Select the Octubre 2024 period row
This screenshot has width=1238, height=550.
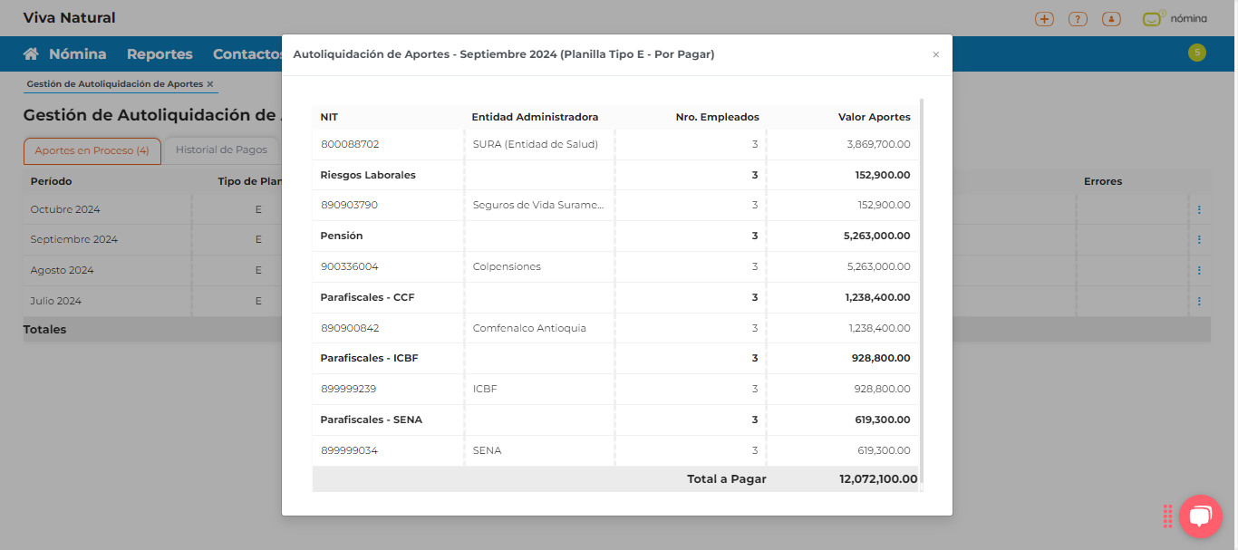tap(65, 209)
